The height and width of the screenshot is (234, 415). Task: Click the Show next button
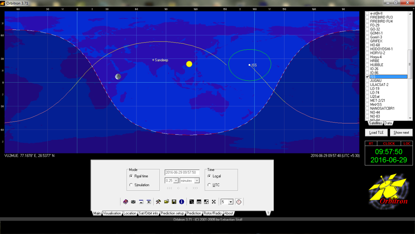[401, 133]
